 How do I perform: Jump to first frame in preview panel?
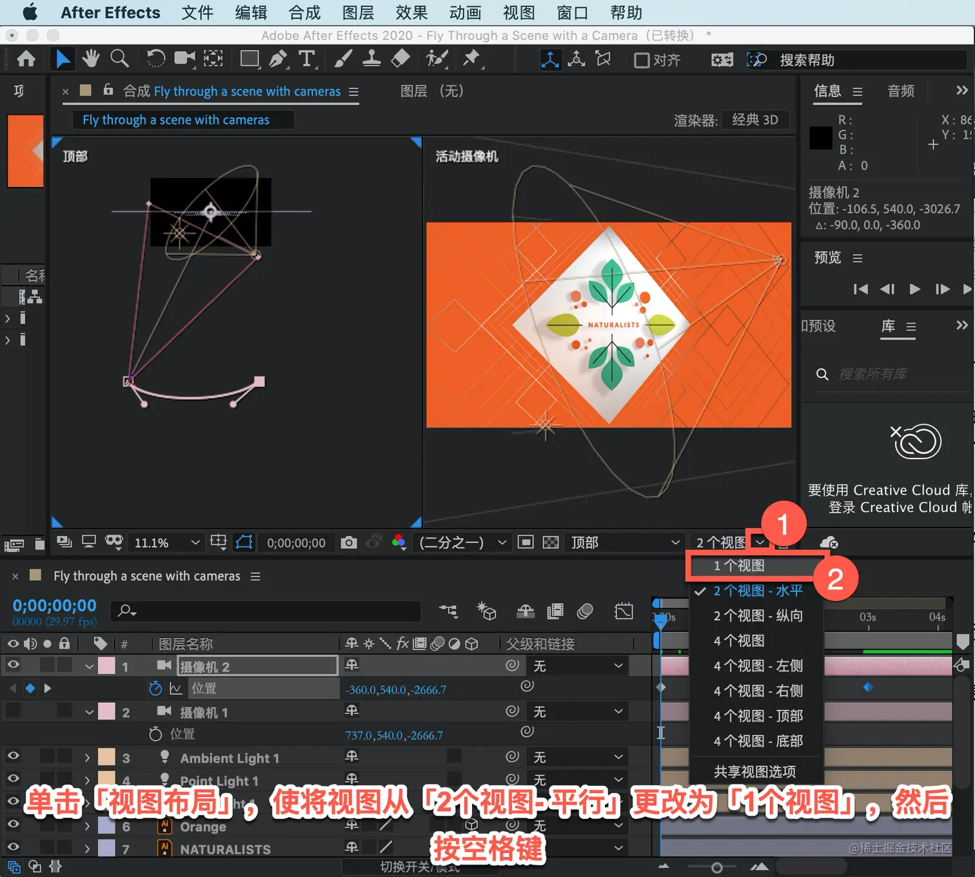860,289
